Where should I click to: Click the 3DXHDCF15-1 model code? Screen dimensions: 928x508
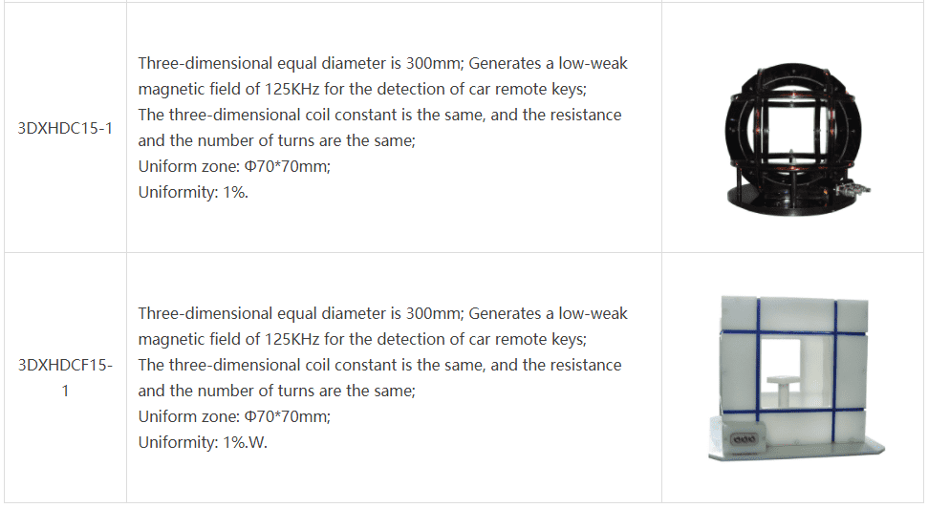click(65, 378)
